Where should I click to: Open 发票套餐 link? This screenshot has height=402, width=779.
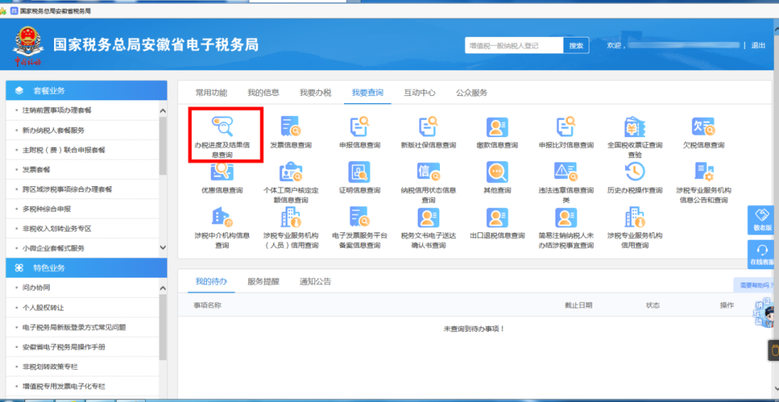[36, 170]
